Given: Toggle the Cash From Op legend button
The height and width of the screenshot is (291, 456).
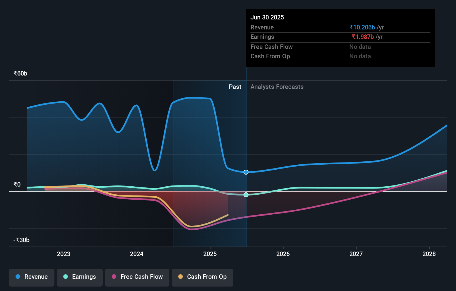Looking at the screenshot, I should 202,277.
